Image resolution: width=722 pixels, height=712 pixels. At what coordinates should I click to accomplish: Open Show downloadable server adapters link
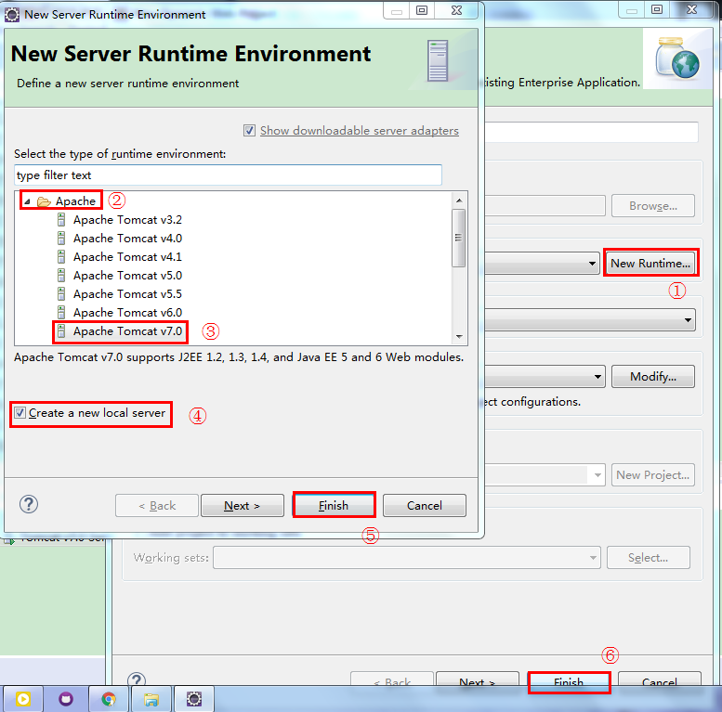[x=360, y=131]
